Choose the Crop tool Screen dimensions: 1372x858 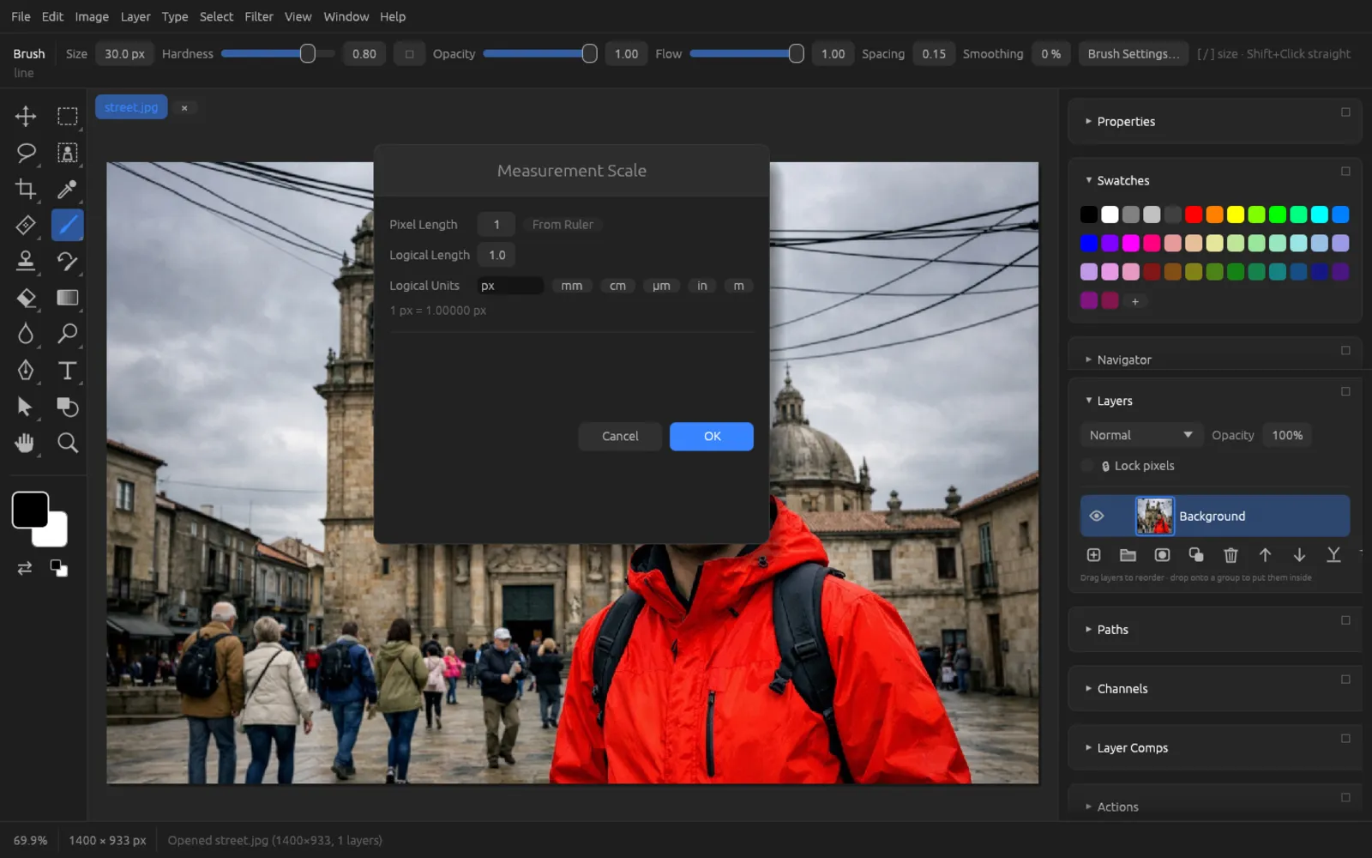pos(26,189)
